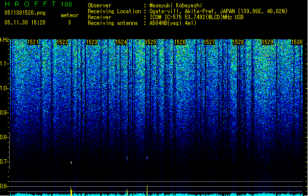Viewport: 308px width, 196px height.
Task: Click the yellow power spike near 1524
Action: [x=127, y=193]
